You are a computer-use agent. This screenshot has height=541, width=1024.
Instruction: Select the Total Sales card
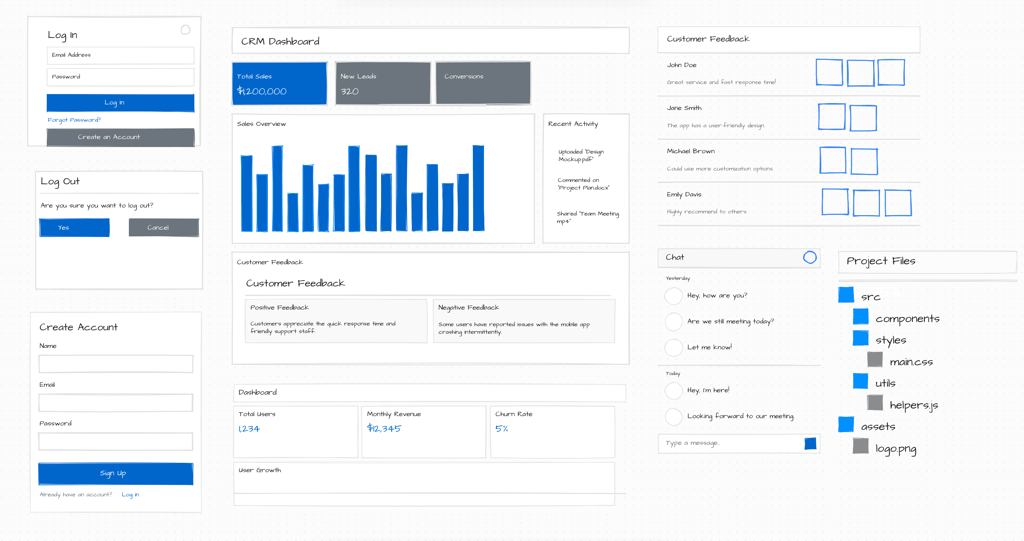coord(280,83)
